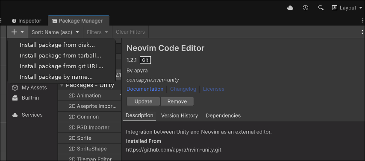Open the Package Manager kebab menu
The image size is (365, 161).
tap(362, 32)
